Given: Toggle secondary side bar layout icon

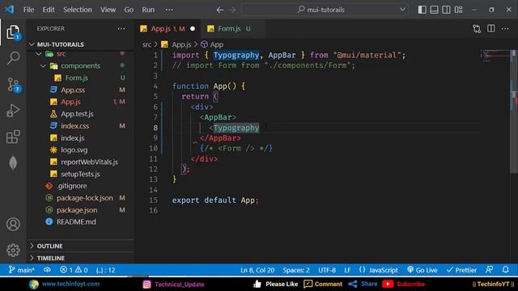Looking at the screenshot, I should [446, 10].
